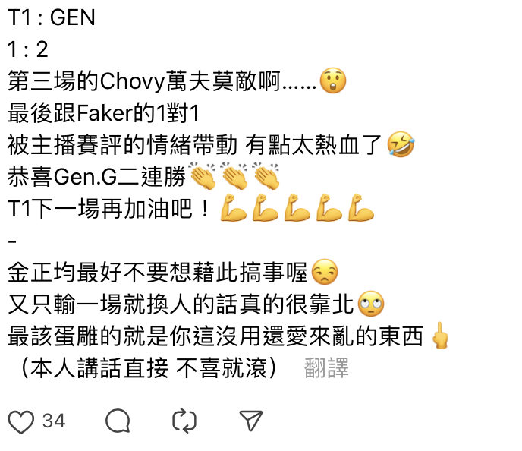Click the 'T1 : GEN' title line
Screen dimensions: 522x451
click(52, 17)
